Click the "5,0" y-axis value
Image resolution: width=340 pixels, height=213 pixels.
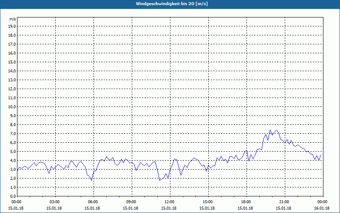13,152
